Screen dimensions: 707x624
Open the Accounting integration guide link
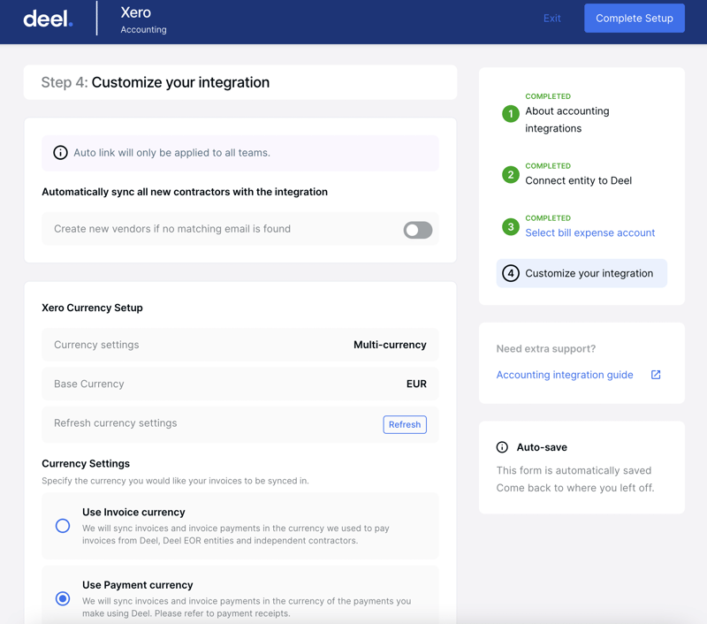click(565, 375)
